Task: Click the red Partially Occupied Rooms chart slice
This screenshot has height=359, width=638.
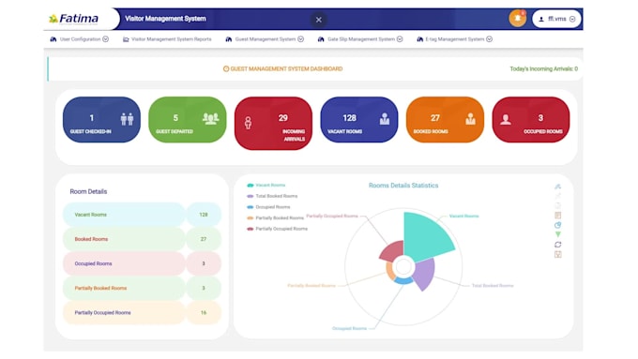Action: [x=392, y=252]
